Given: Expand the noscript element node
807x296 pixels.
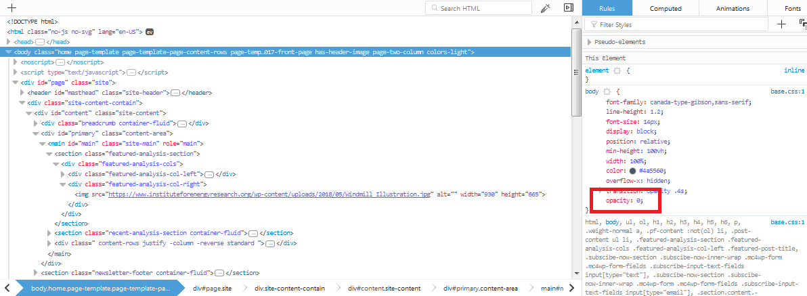Looking at the screenshot, I should pos(16,62).
